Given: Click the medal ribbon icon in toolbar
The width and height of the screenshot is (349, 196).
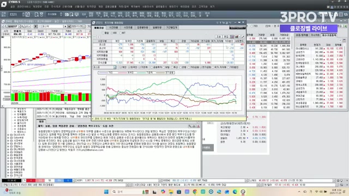Looking at the screenshot, I should coord(41,15).
